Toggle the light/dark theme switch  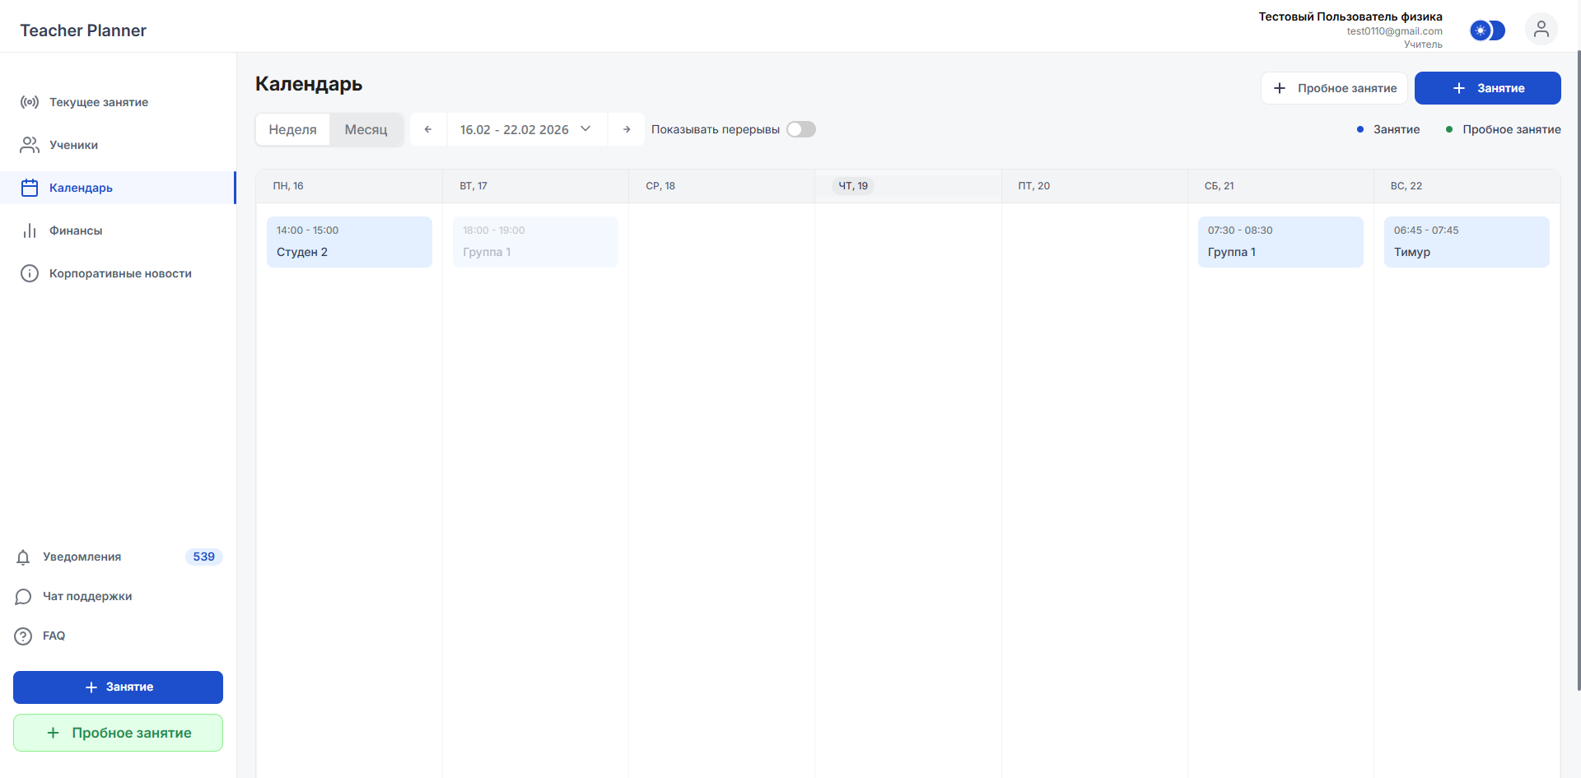[1487, 30]
